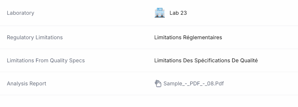Image resolution: width=298 pixels, height=107 pixels.
Task: Click divider line beneath the Laboratory row
Action: pyautogui.click(x=149, y=26)
